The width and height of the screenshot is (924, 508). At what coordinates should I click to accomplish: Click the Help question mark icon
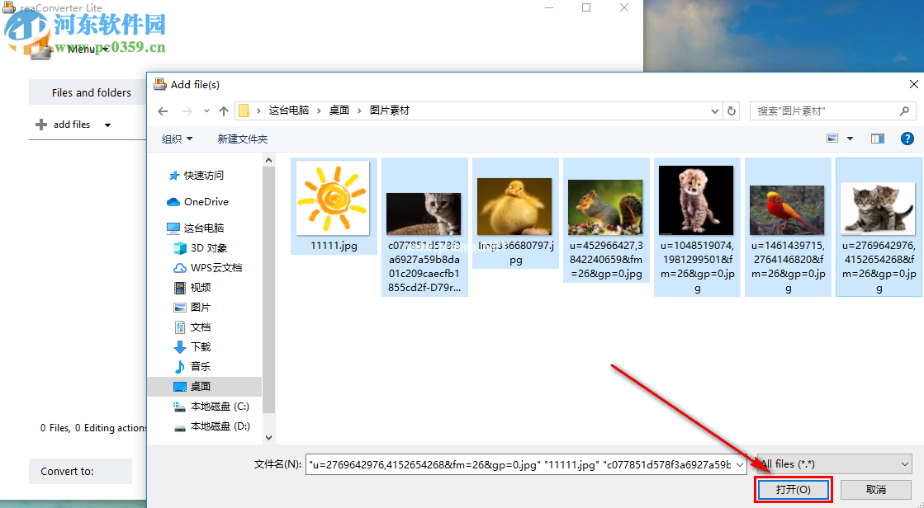pyautogui.click(x=907, y=138)
